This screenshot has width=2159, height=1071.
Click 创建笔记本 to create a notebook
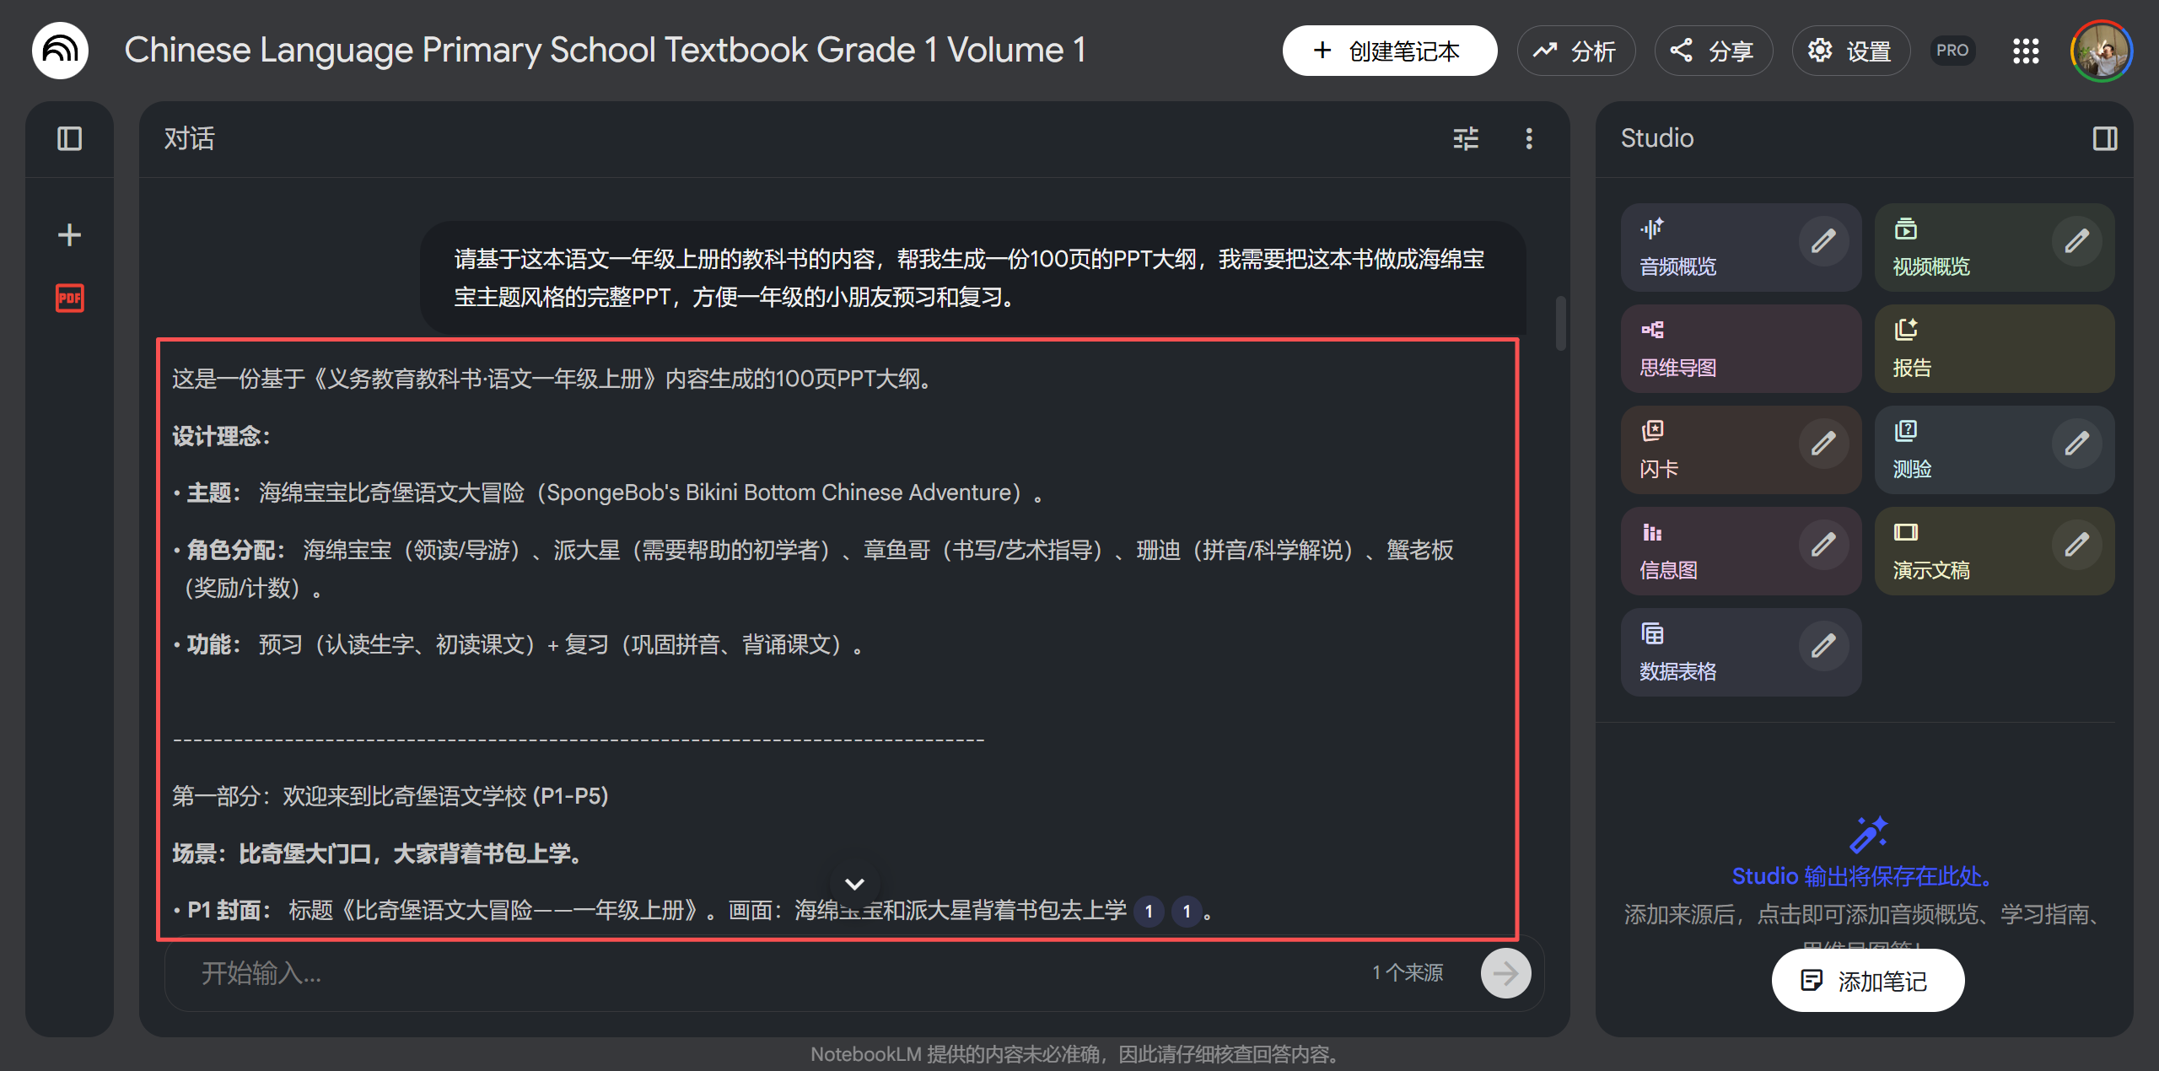1389,51
